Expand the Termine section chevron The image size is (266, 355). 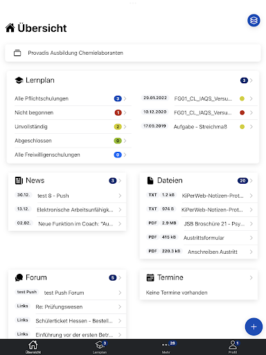[251, 277]
